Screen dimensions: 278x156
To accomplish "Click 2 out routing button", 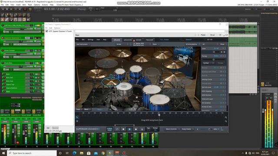I will point(212,35).
